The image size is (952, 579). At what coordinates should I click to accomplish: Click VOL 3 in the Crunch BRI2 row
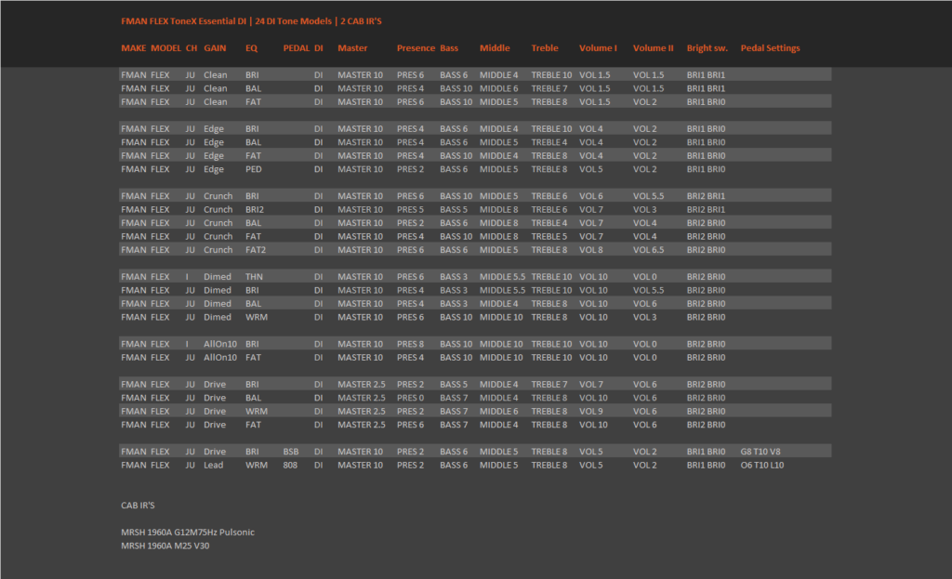coord(645,209)
